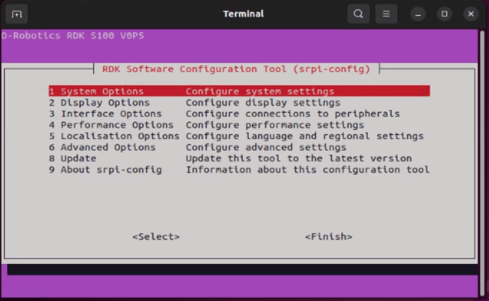
Task: Click the new tab icon in title bar
Action: pos(17,14)
